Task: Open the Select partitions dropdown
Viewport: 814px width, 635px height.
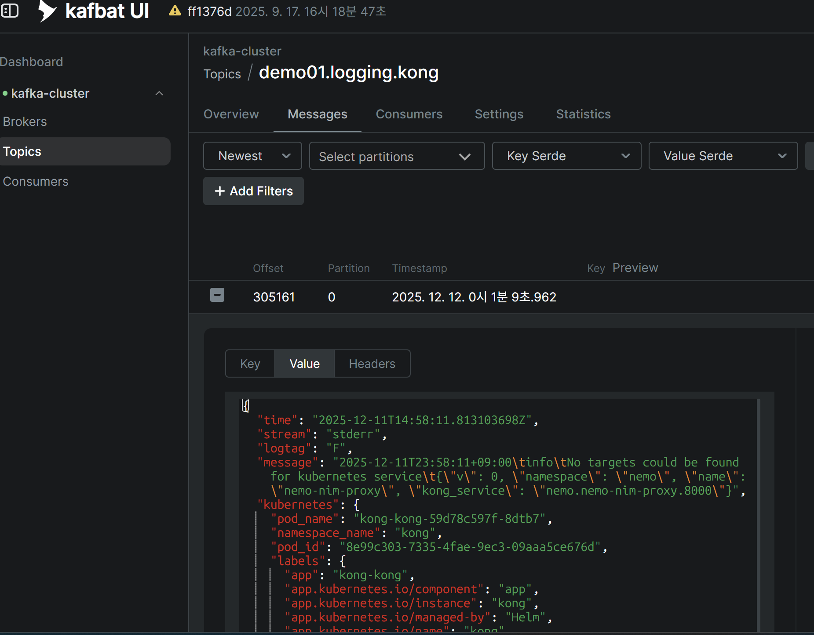Action: tap(397, 156)
